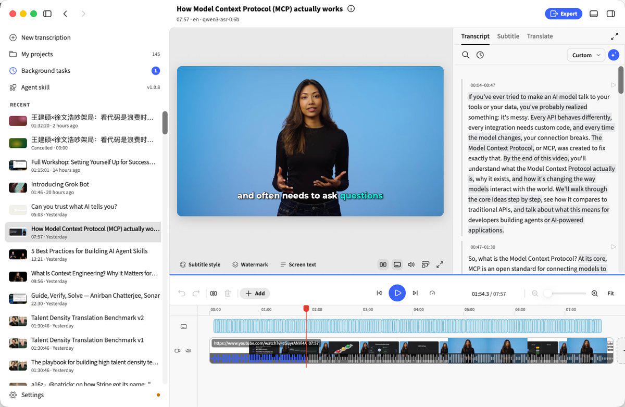Open Subtitle style options

point(200,264)
